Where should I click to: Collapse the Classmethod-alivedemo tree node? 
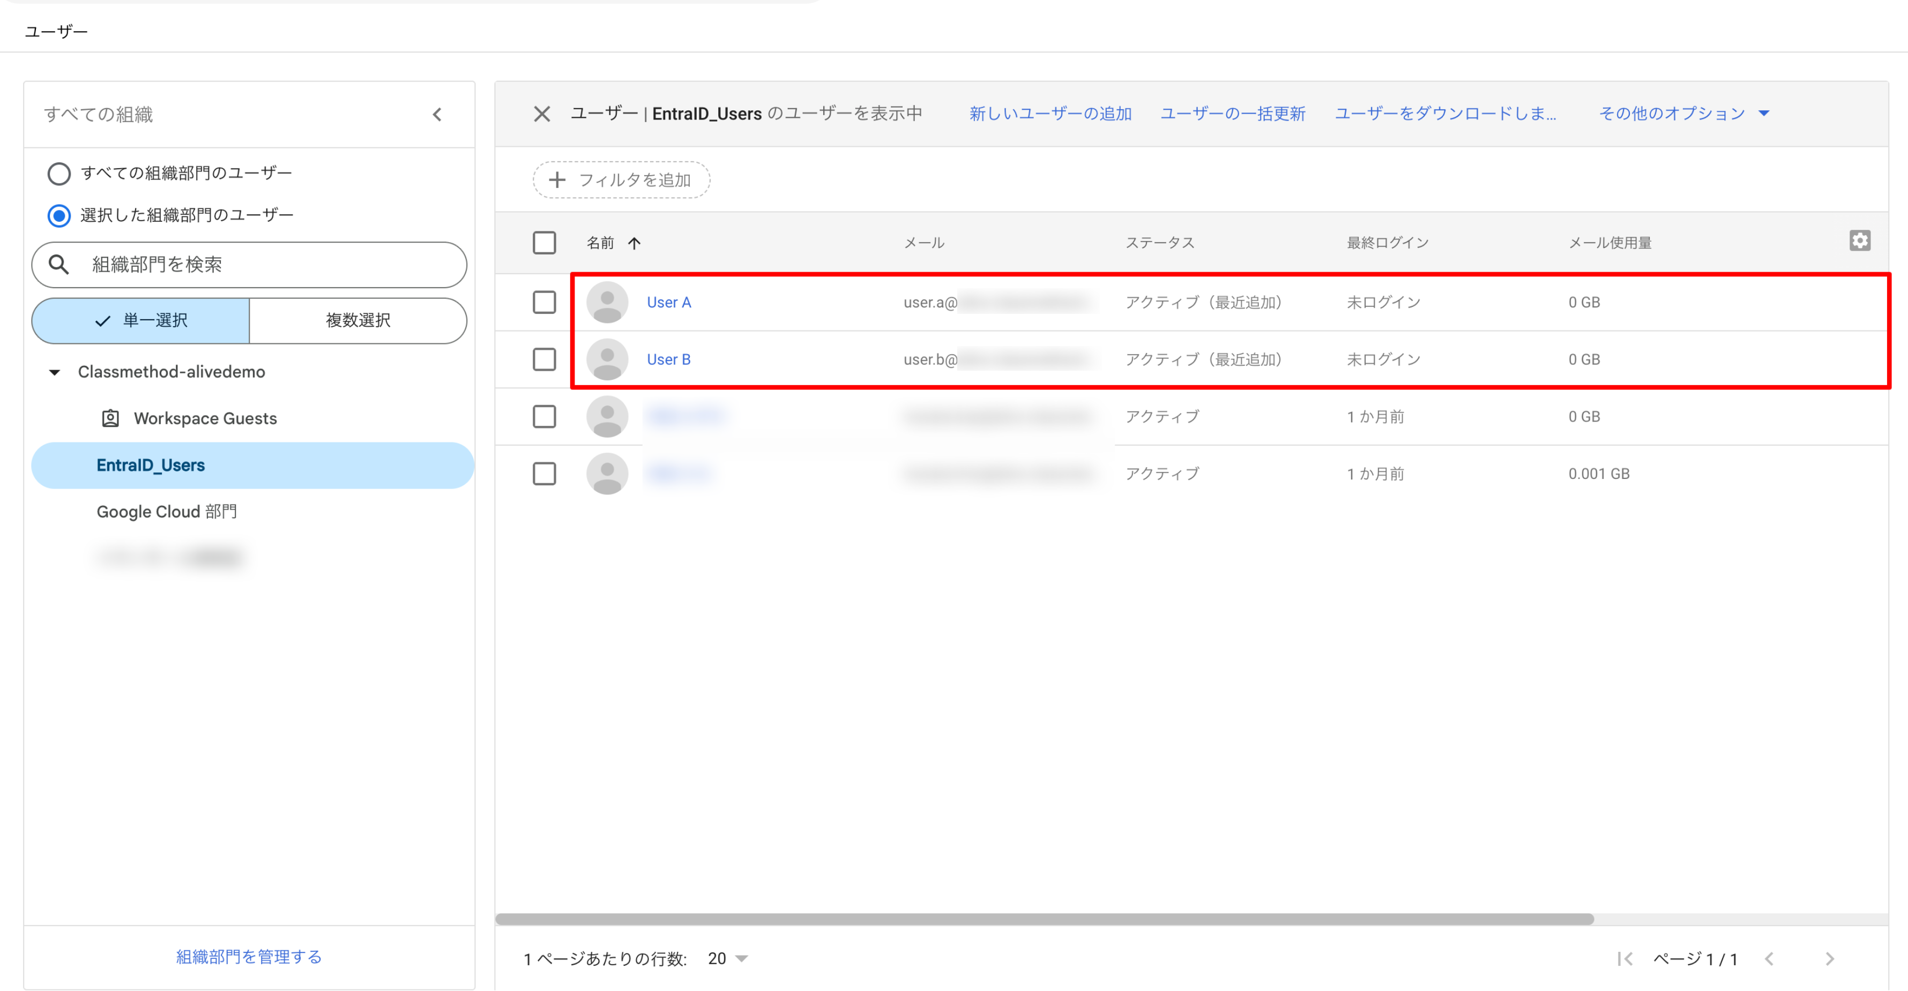[54, 372]
